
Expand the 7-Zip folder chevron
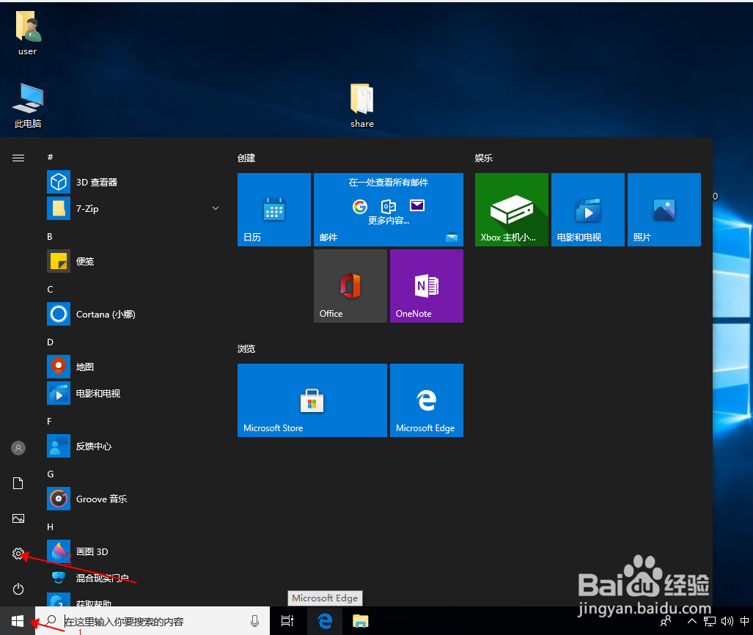pos(216,208)
